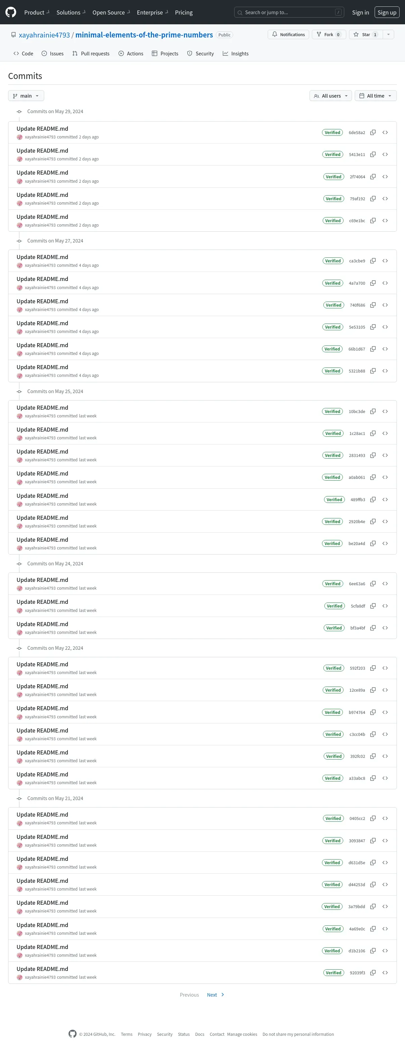Star this repository
The image size is (405, 1052).
(366, 35)
